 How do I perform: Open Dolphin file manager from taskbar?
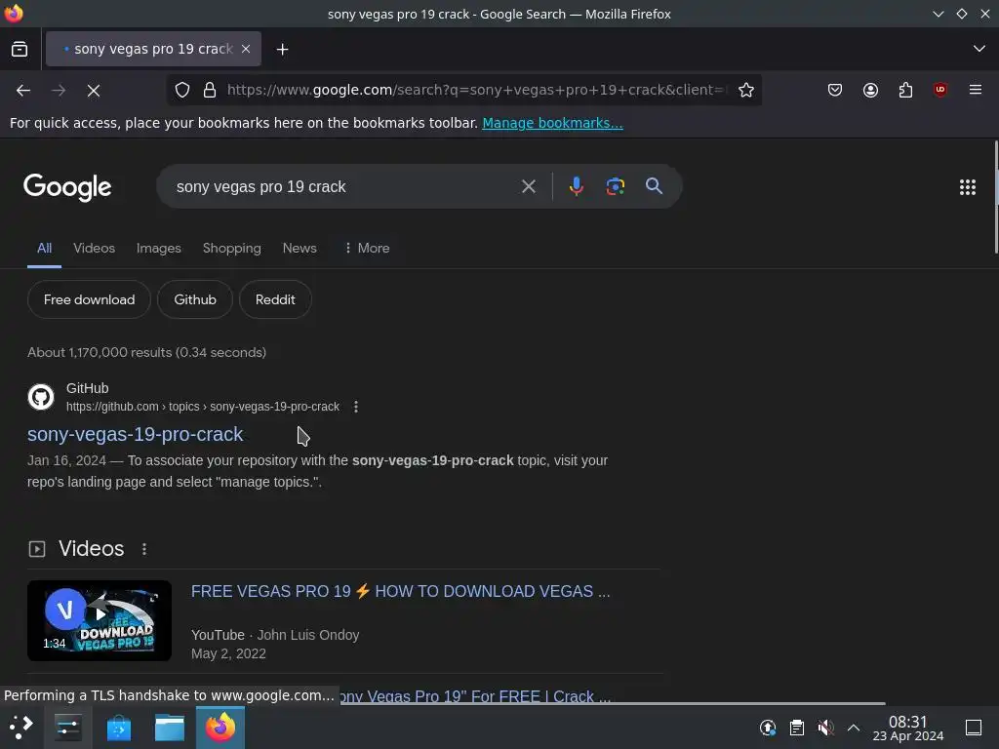click(170, 727)
